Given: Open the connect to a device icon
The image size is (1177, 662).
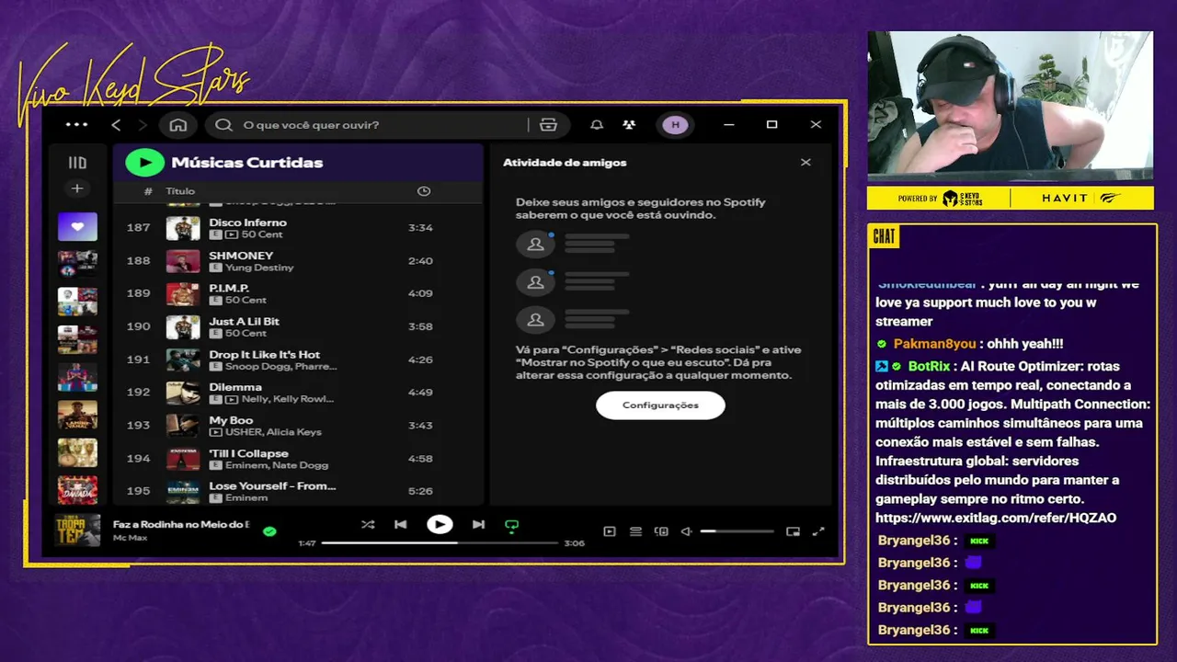Looking at the screenshot, I should 661,531.
